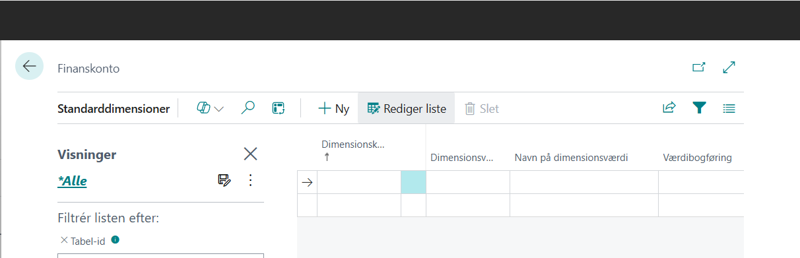Toggle the filter pane funnel icon
The height and width of the screenshot is (258, 800).
(x=699, y=108)
